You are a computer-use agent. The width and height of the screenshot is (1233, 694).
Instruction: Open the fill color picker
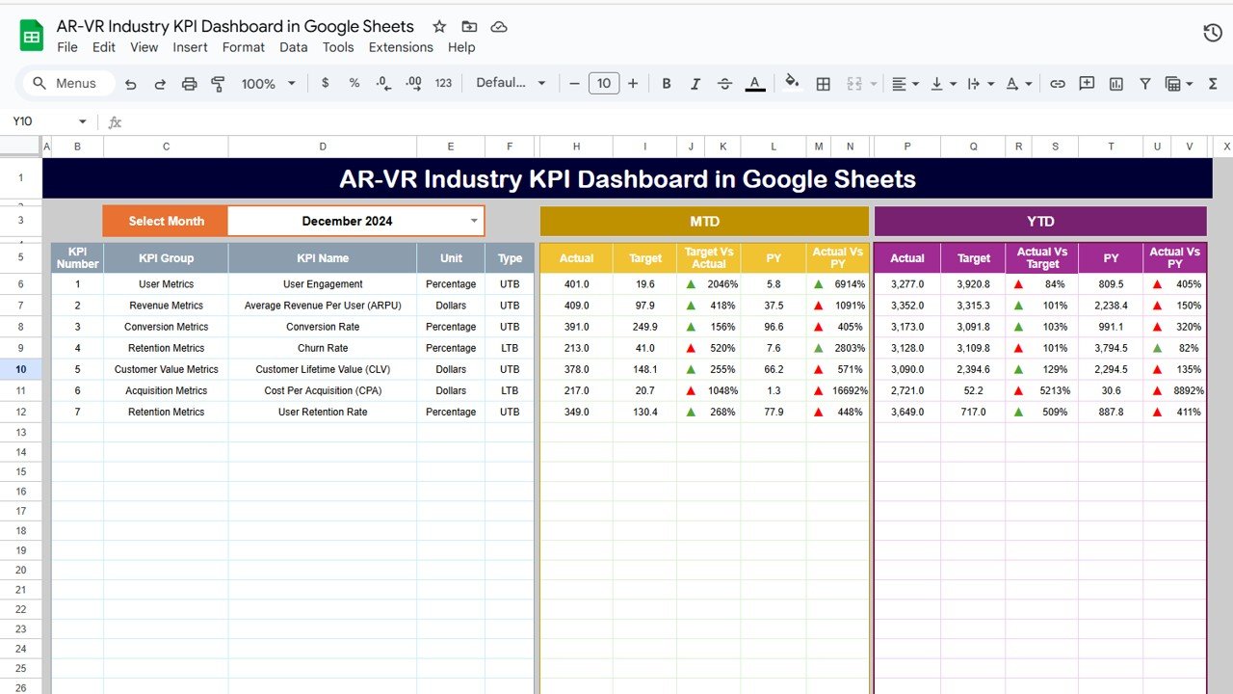tap(792, 83)
